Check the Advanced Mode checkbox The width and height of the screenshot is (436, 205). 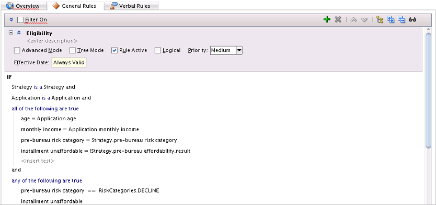17,50
